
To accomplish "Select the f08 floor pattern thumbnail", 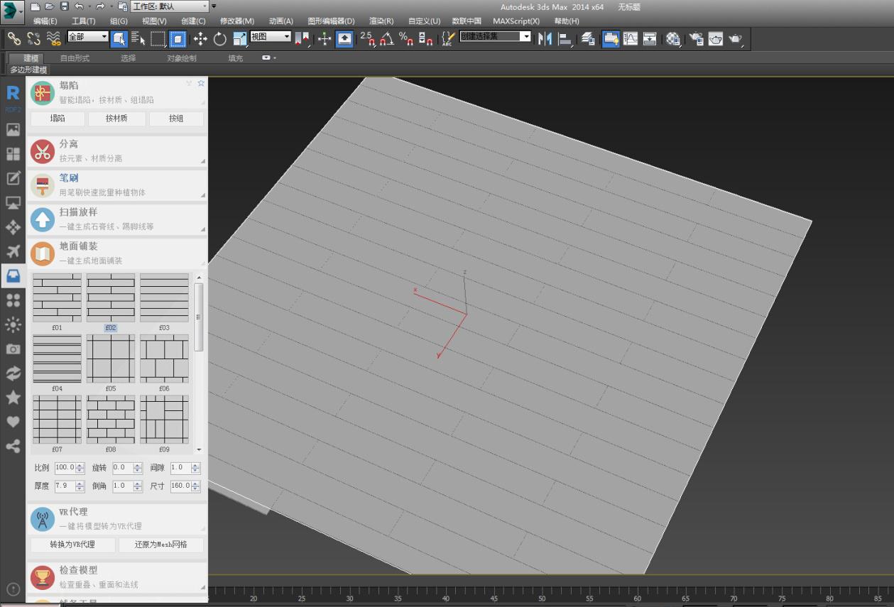I will tap(111, 420).
